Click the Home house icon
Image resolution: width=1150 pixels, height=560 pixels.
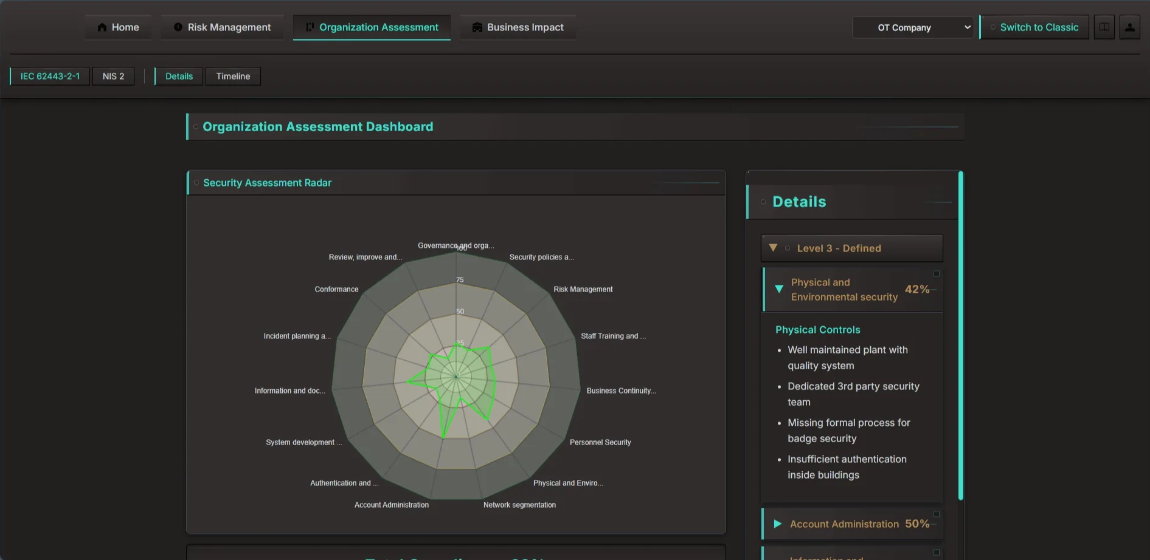(102, 27)
